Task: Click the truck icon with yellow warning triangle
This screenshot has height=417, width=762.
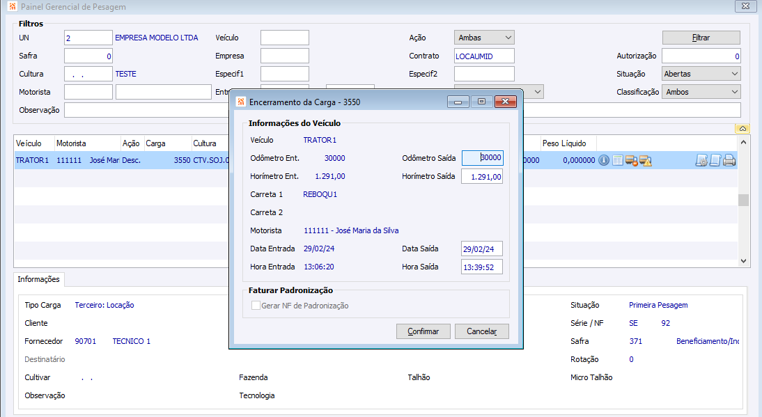Action: click(x=646, y=160)
